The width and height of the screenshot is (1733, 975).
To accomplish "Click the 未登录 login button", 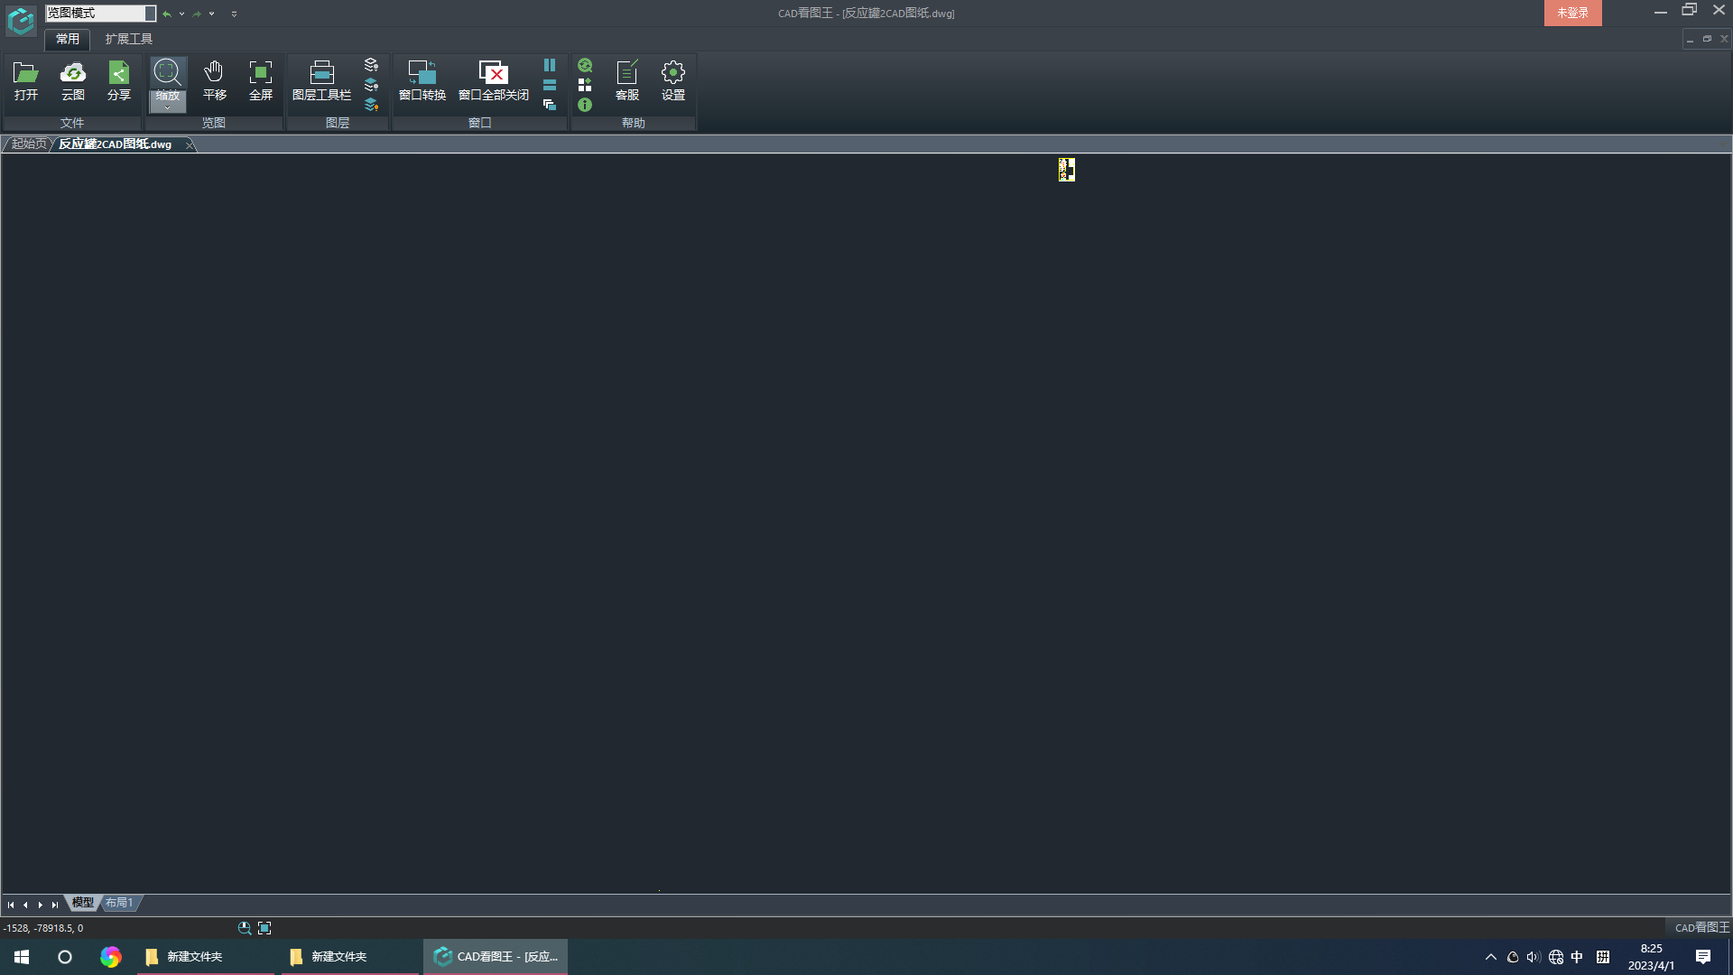I will click(x=1572, y=13).
